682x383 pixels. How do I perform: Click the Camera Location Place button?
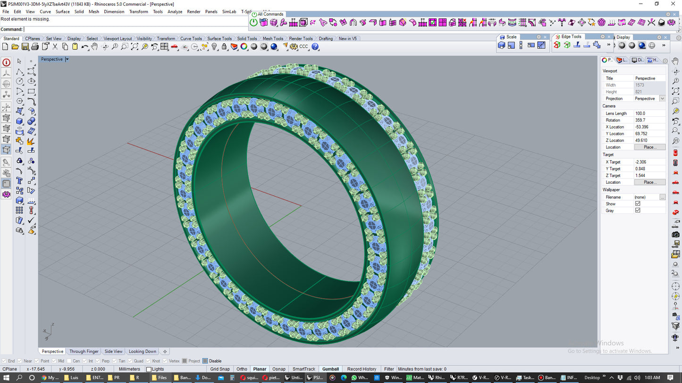[x=649, y=147]
